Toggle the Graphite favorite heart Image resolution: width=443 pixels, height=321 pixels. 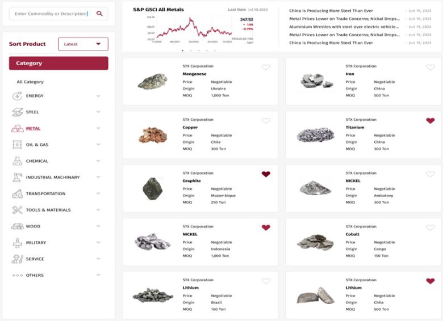coord(266,174)
